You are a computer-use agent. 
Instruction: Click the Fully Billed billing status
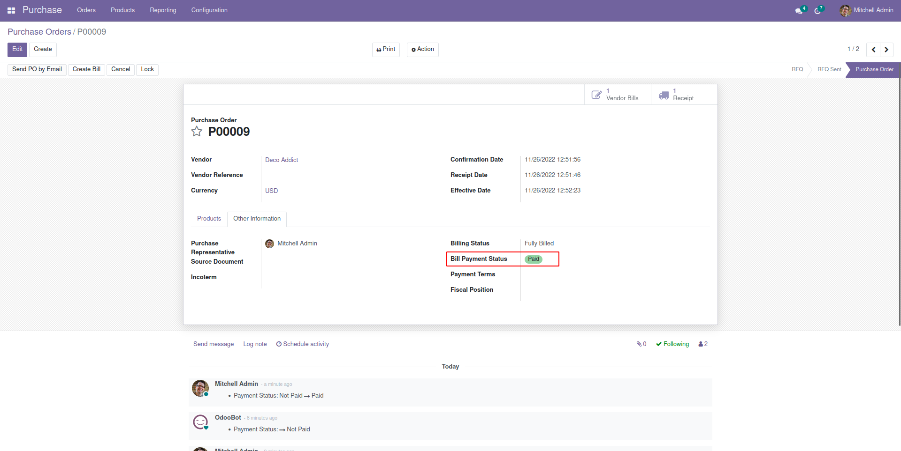tap(539, 244)
